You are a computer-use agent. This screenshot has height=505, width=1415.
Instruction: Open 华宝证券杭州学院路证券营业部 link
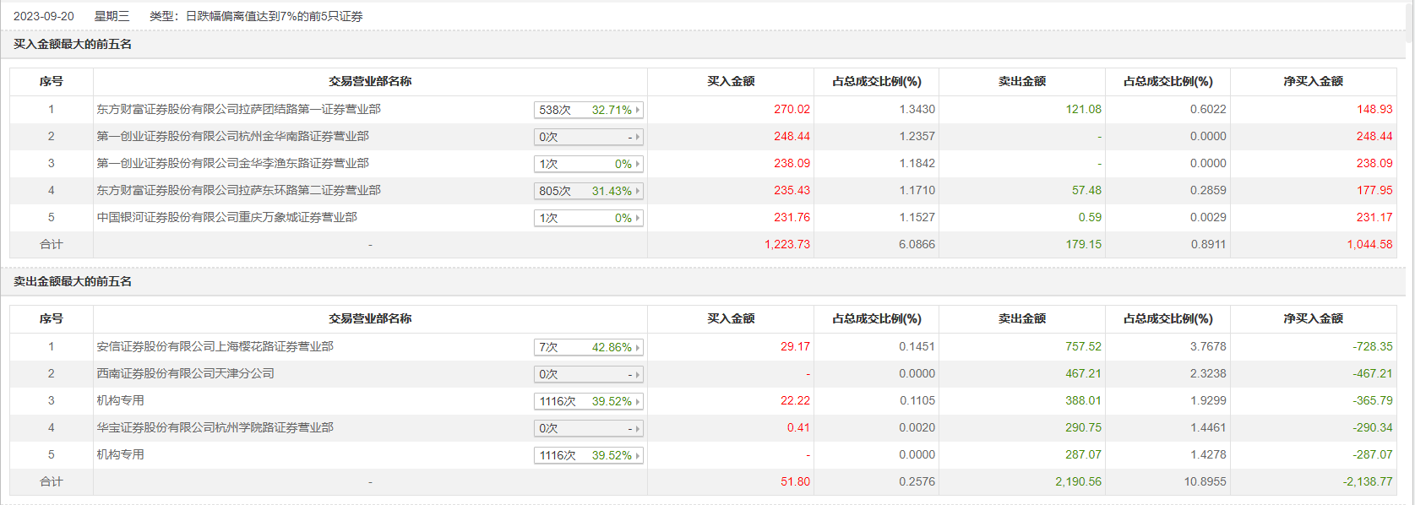[215, 427]
